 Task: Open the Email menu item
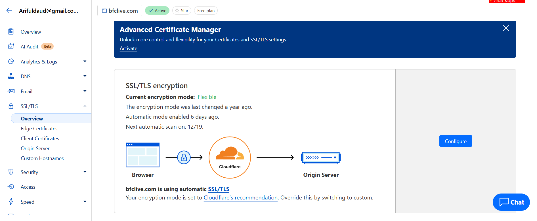click(26, 92)
